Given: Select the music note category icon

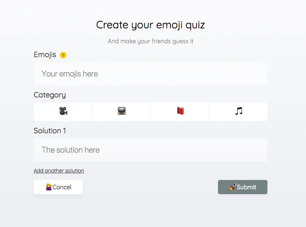Looking at the screenshot, I should 238,111.
